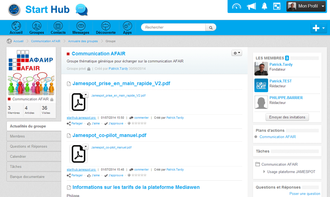330x197 pixels.
Task: Click the members count badge 3
Action: click(287, 58)
